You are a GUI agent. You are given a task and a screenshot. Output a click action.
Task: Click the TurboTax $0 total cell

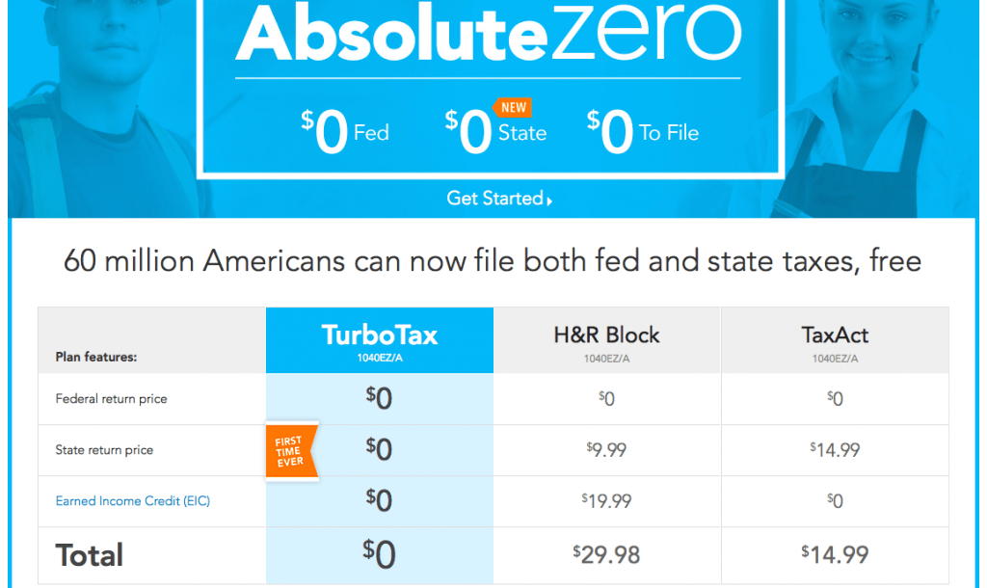379,554
